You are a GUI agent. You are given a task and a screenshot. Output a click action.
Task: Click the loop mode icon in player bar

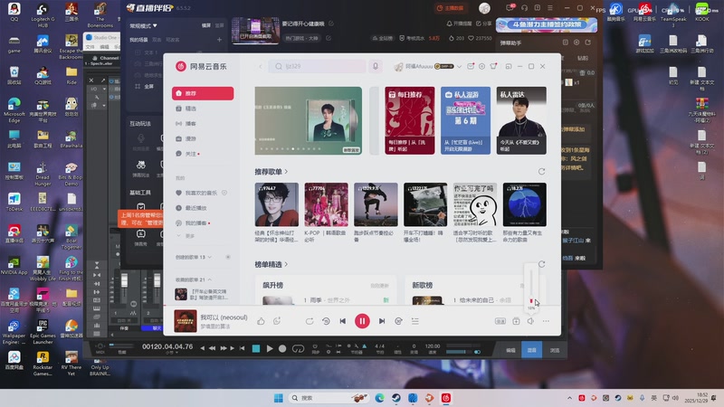click(310, 321)
